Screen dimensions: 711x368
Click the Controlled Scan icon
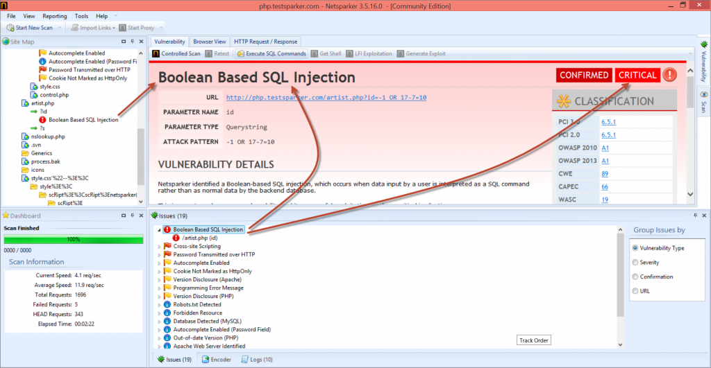156,53
